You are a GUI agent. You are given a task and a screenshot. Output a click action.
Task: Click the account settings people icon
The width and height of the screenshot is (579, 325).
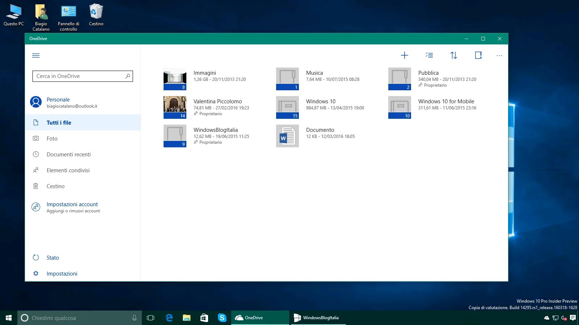[x=36, y=207]
